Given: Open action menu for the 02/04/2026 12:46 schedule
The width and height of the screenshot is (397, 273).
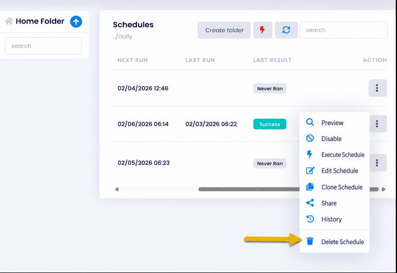Looking at the screenshot, I should coord(377,88).
